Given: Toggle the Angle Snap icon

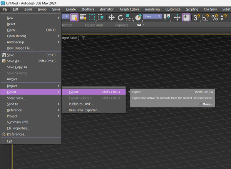Looking at the screenshot, I should (206, 18).
